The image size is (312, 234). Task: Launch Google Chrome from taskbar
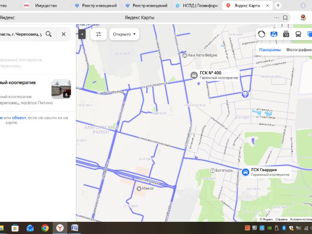45,228
